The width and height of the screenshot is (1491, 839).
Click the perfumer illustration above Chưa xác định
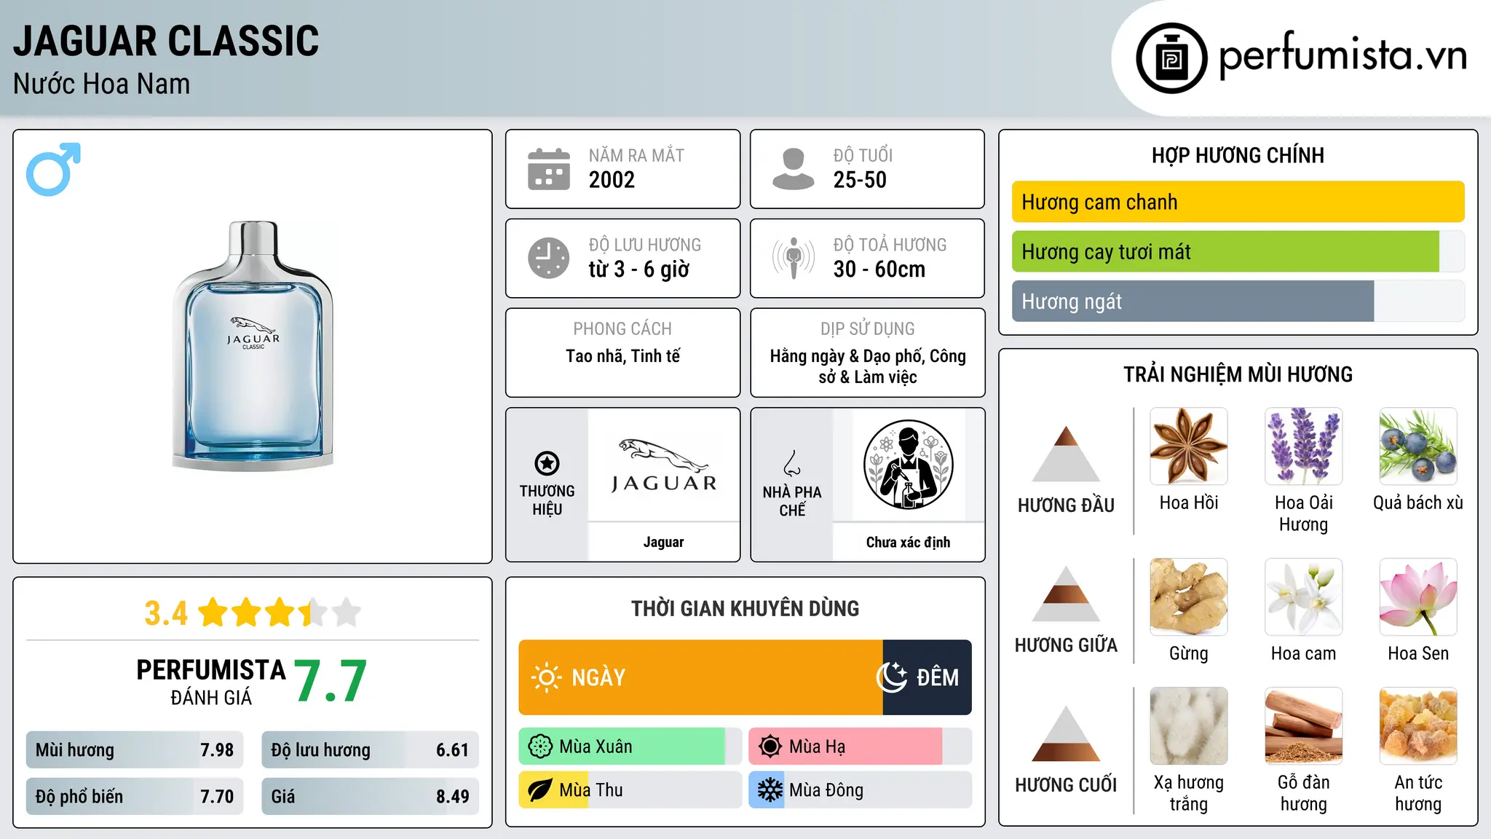pos(908,465)
